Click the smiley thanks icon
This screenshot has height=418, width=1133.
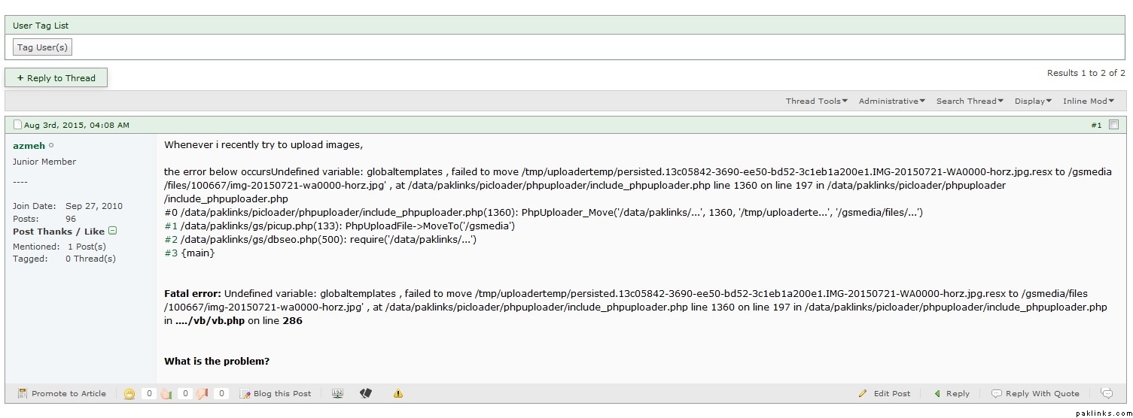pyautogui.click(x=129, y=393)
